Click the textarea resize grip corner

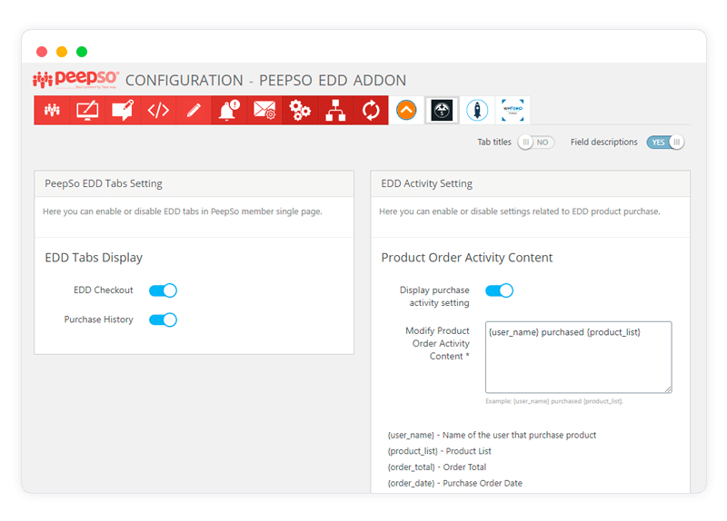pos(668,389)
